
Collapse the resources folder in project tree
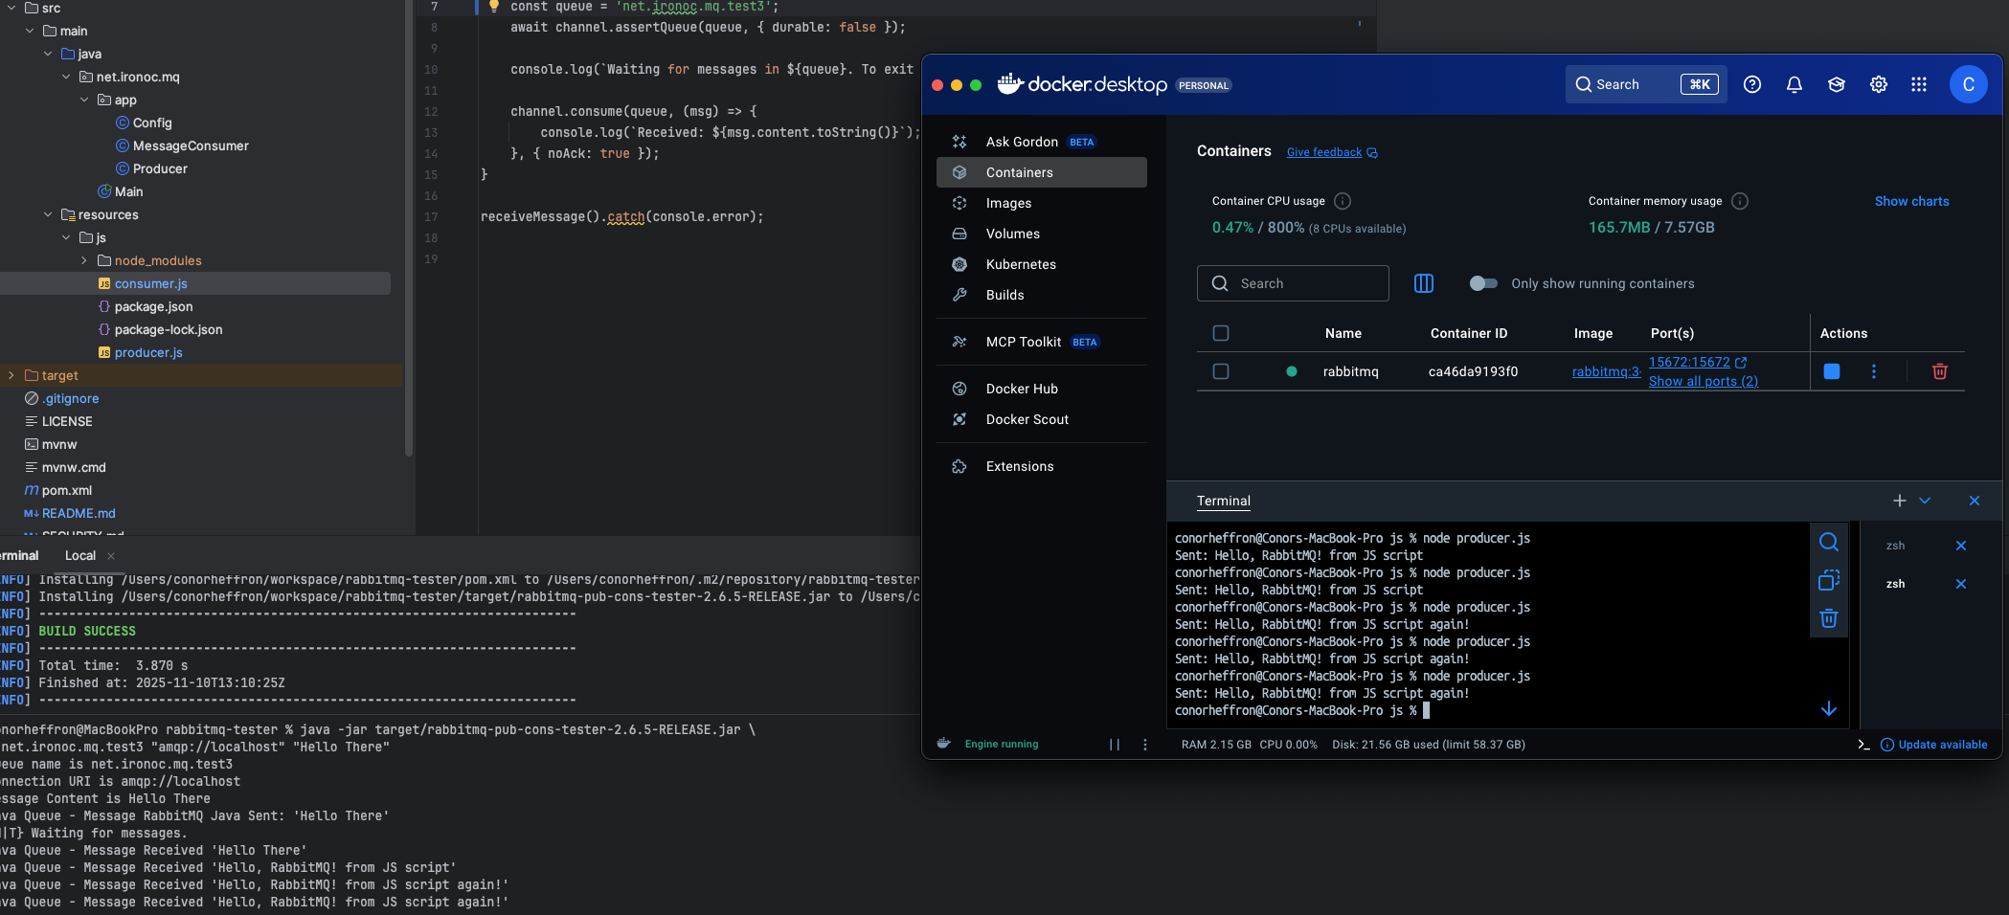48,214
